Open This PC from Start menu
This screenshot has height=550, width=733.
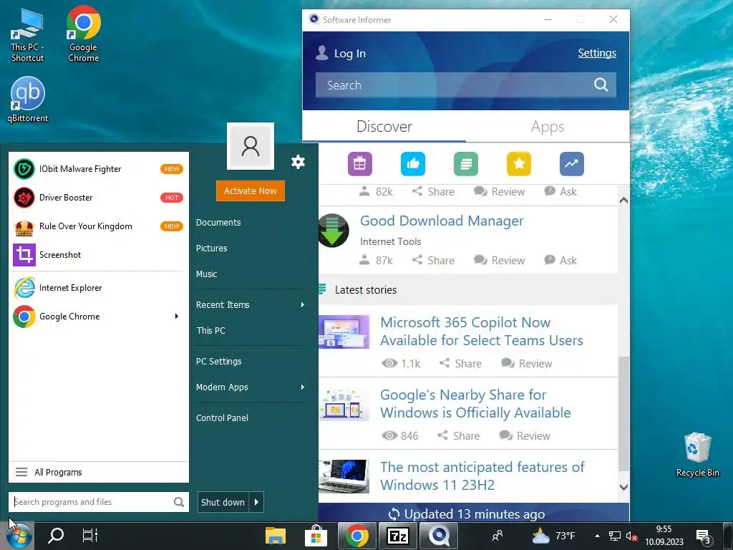(x=211, y=331)
